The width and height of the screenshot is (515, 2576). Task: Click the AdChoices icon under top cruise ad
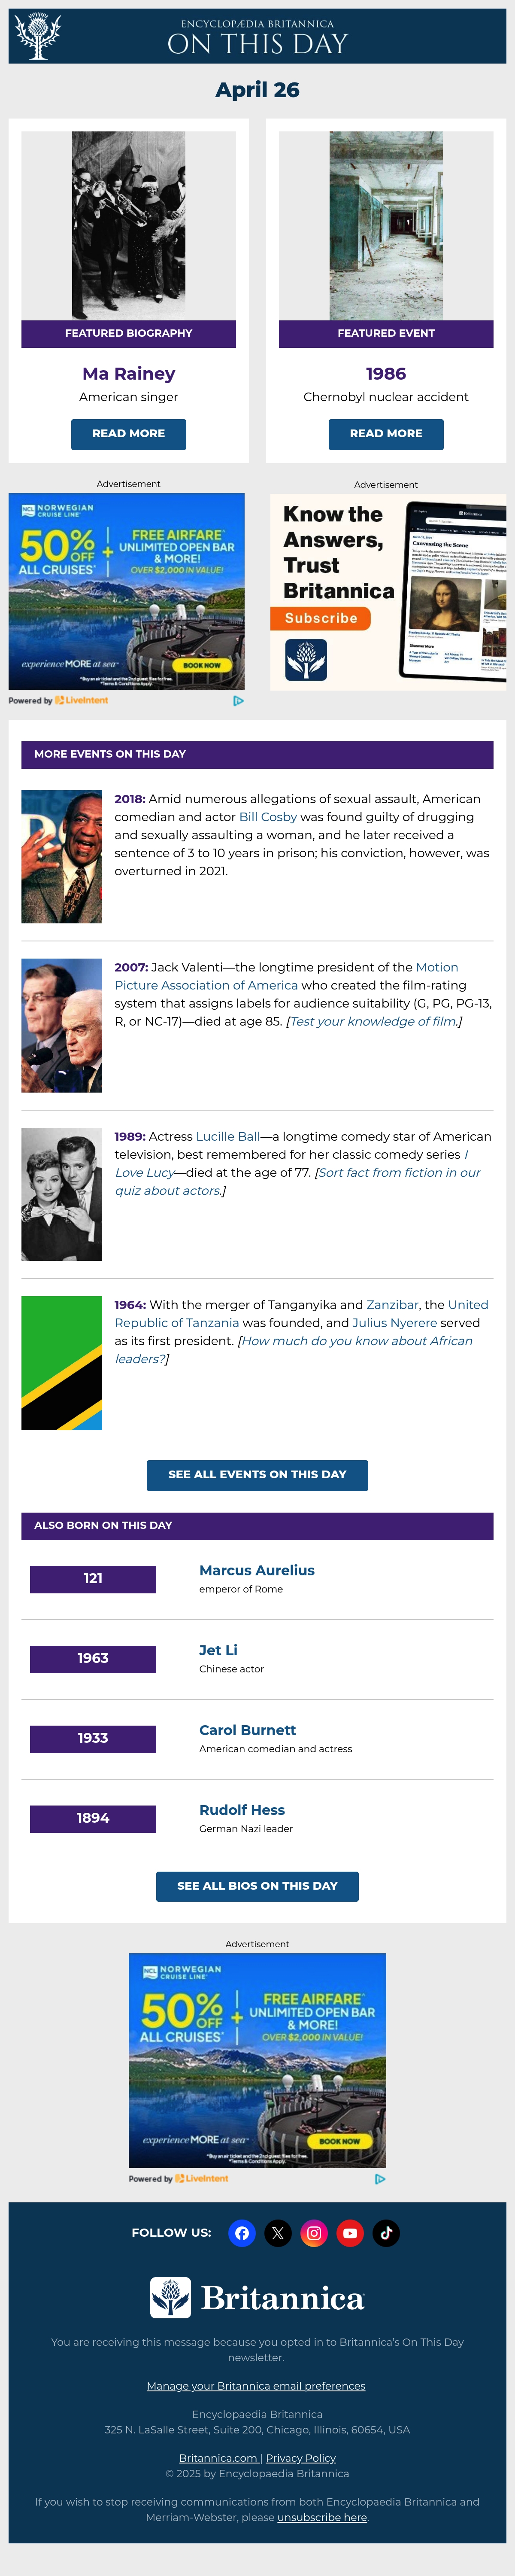(x=238, y=701)
